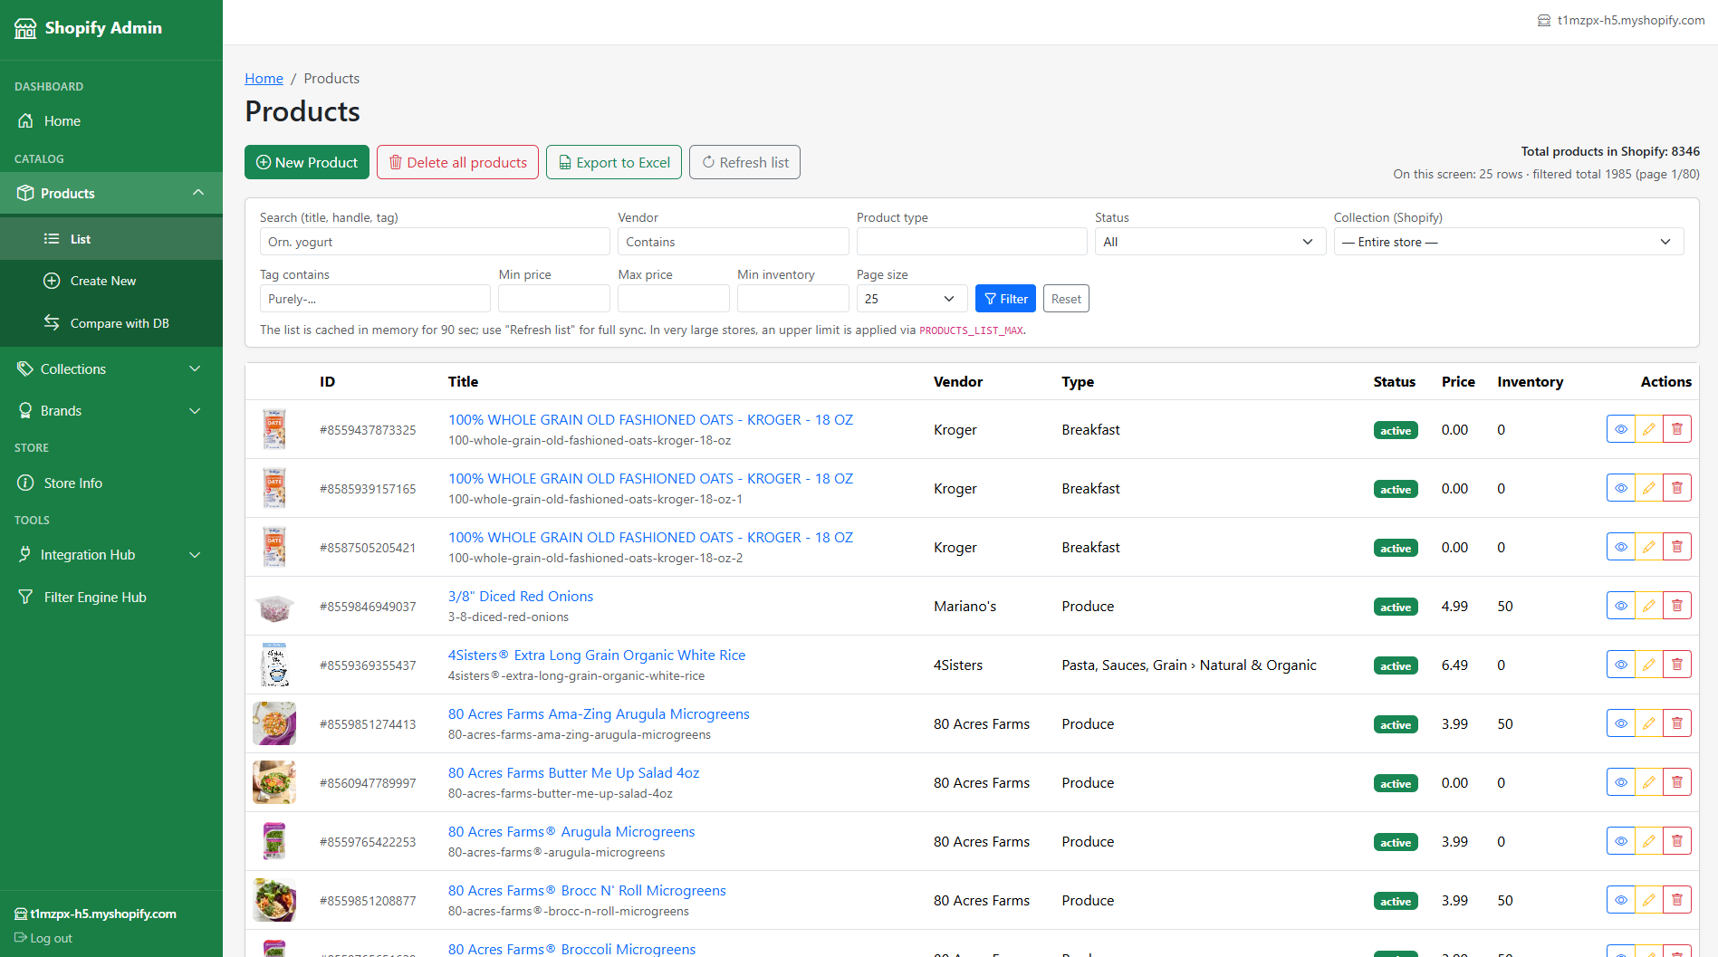Open 80 Acres Farms Butter Me Up Salad link
The height and width of the screenshot is (957, 1718).
(x=573, y=772)
